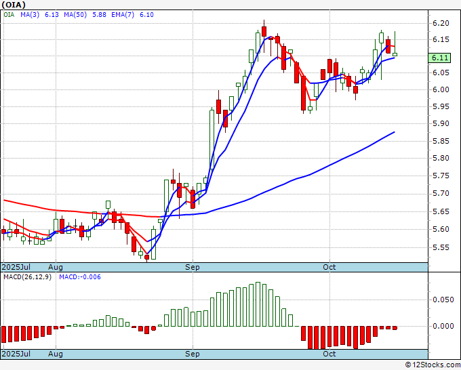Click the 5.95 price axis label
This screenshot has height=370, width=461.
441,106
